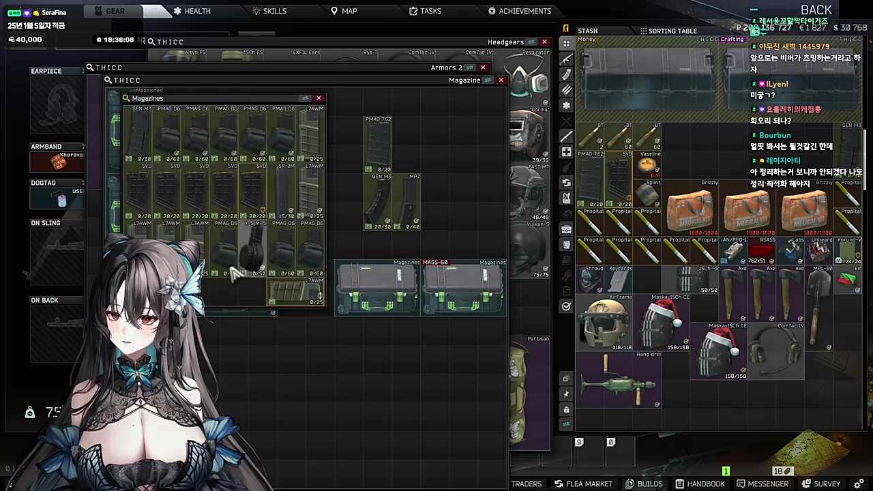Screen dimensions: 873x491
Task: Select the PMAG 7.62 0/20 in Magazine window
Action: click(x=378, y=145)
